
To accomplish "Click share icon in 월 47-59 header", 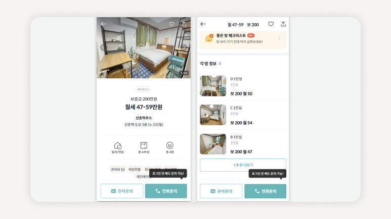I will point(283,24).
